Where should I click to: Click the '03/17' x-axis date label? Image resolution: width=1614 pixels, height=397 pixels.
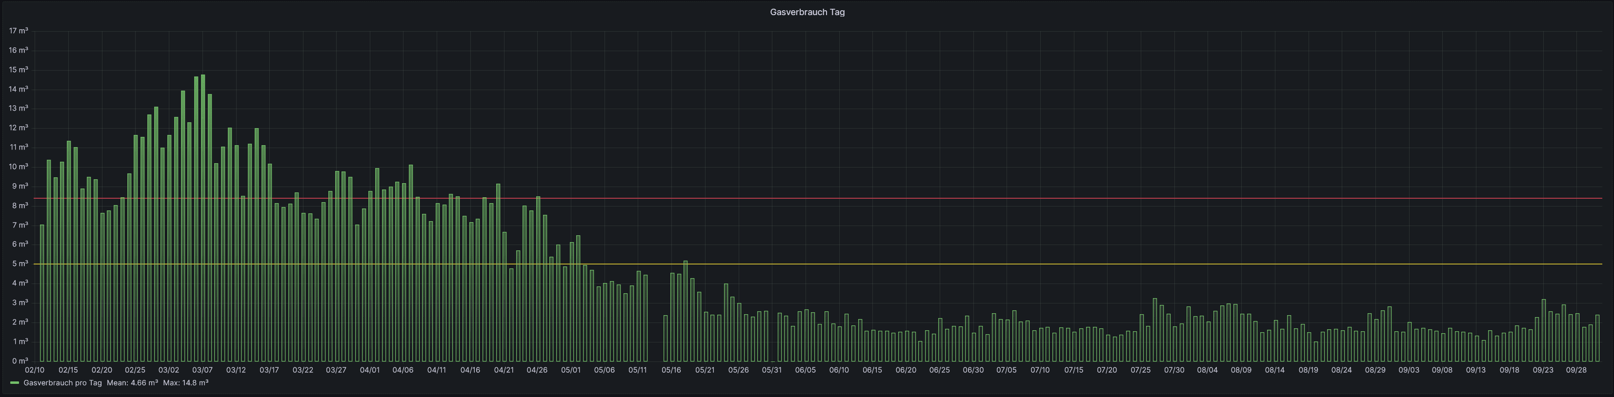pos(269,370)
